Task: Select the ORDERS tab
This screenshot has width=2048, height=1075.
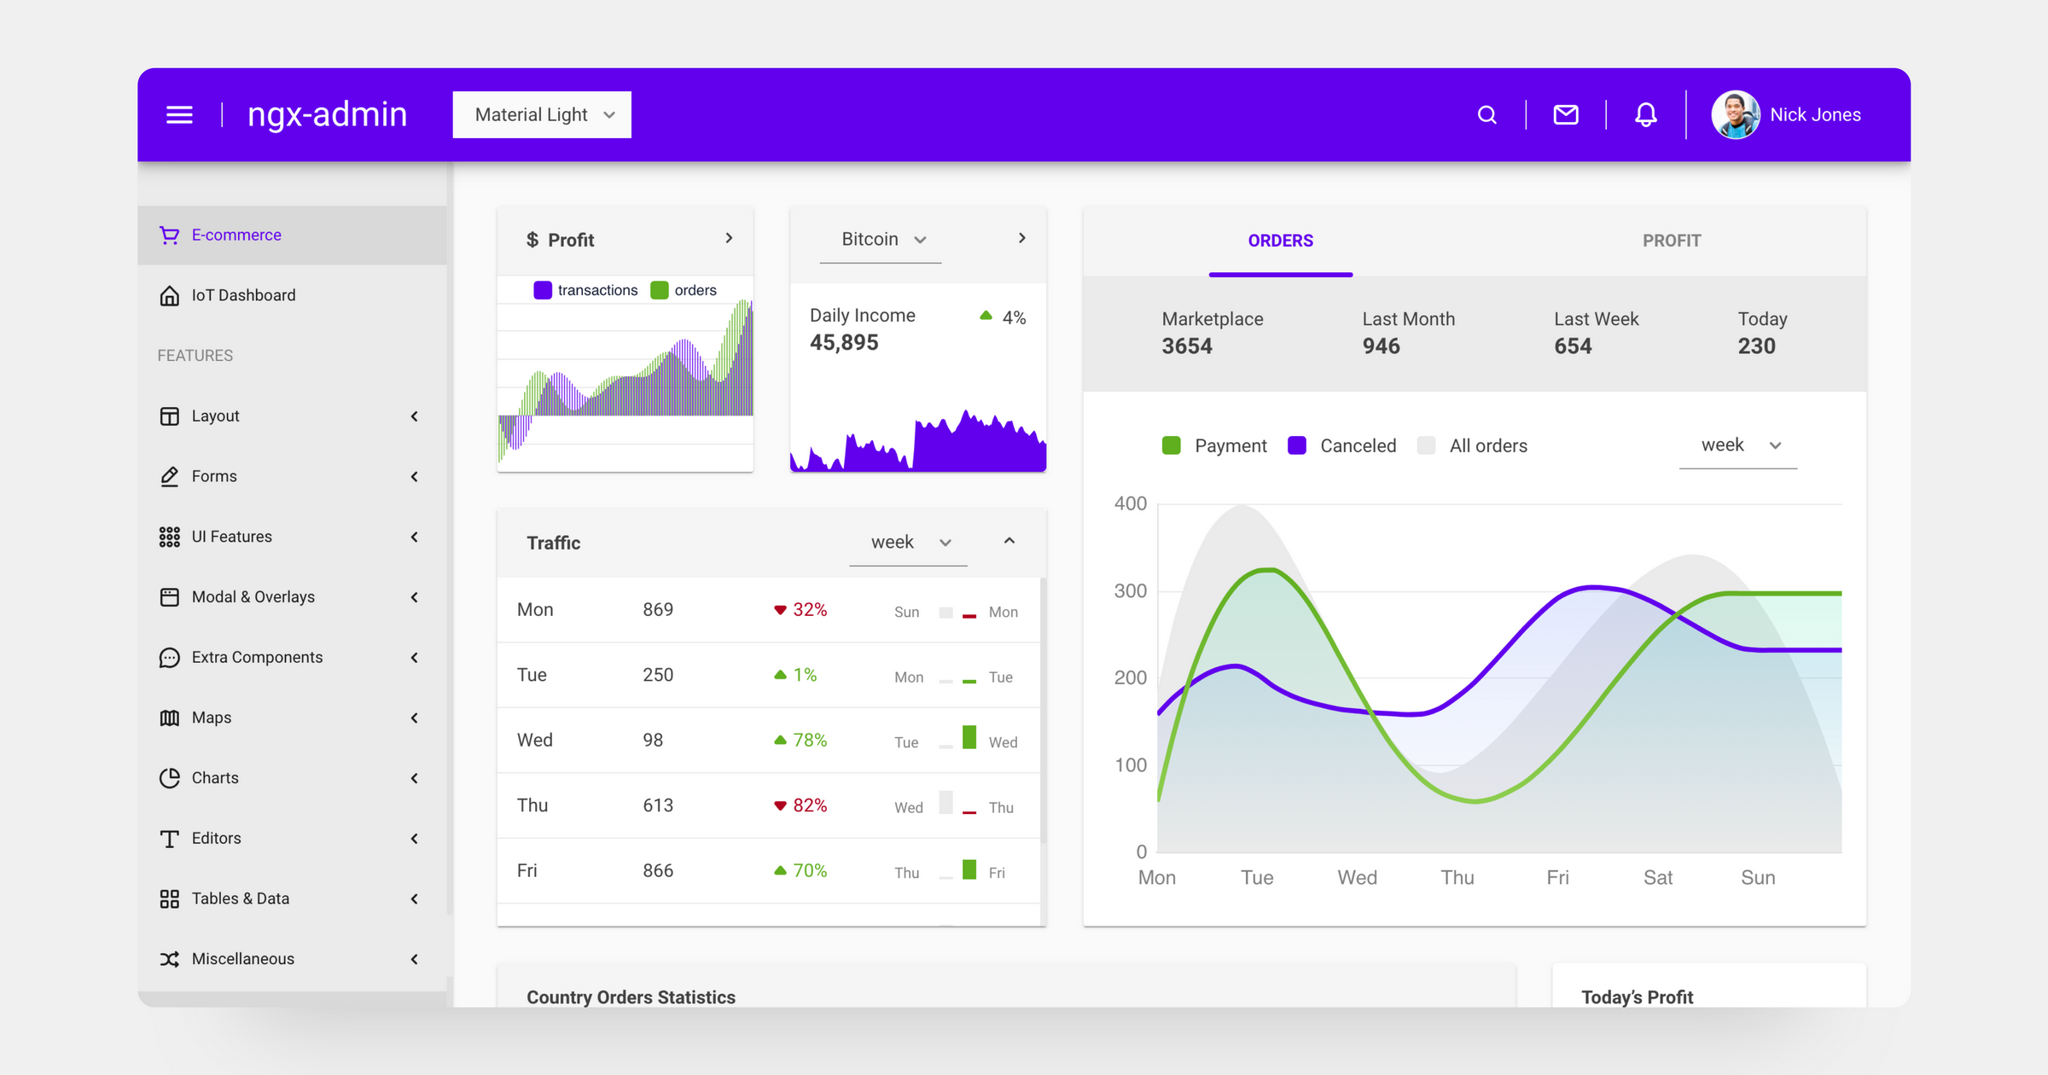Action: click(x=1280, y=241)
